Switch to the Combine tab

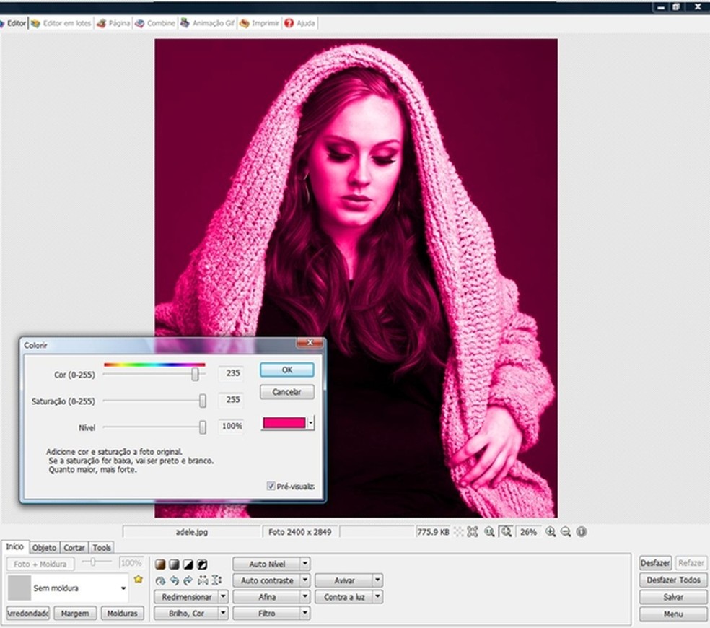(x=155, y=23)
